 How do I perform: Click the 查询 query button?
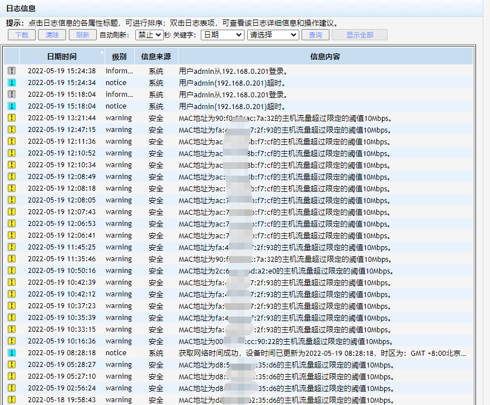pyautogui.click(x=315, y=35)
